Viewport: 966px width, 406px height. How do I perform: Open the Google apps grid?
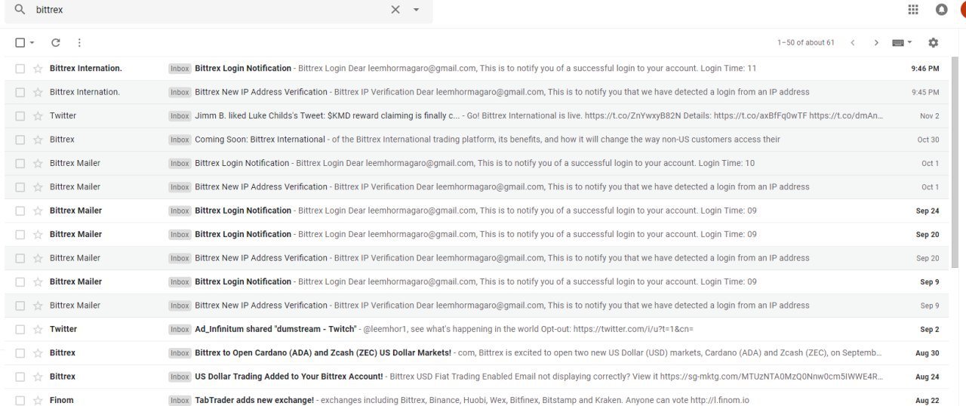click(913, 9)
